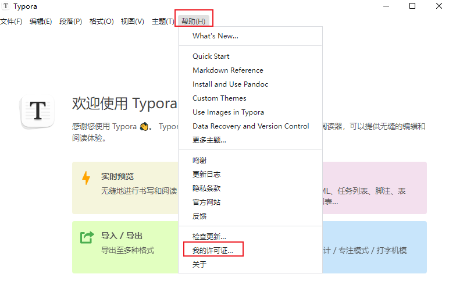Choose 更多主题... from the menu

tap(209, 140)
